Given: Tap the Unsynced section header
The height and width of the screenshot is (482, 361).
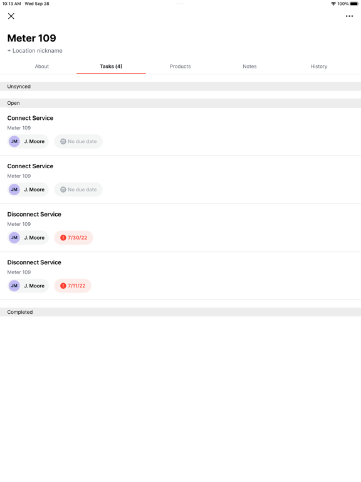Looking at the screenshot, I should pos(180,87).
